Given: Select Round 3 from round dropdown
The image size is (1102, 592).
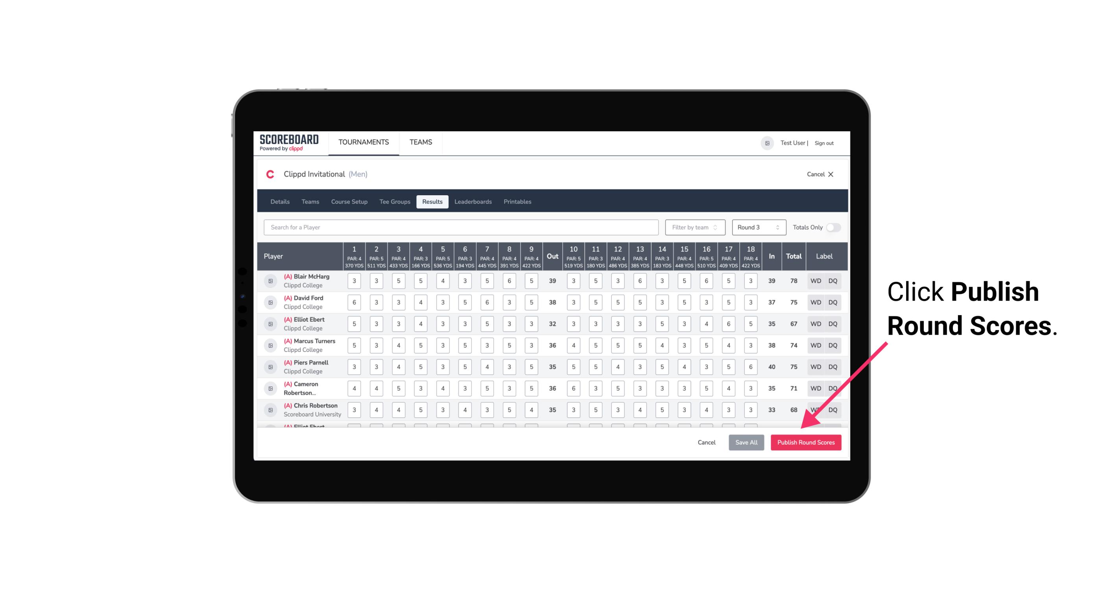Looking at the screenshot, I should 757,227.
